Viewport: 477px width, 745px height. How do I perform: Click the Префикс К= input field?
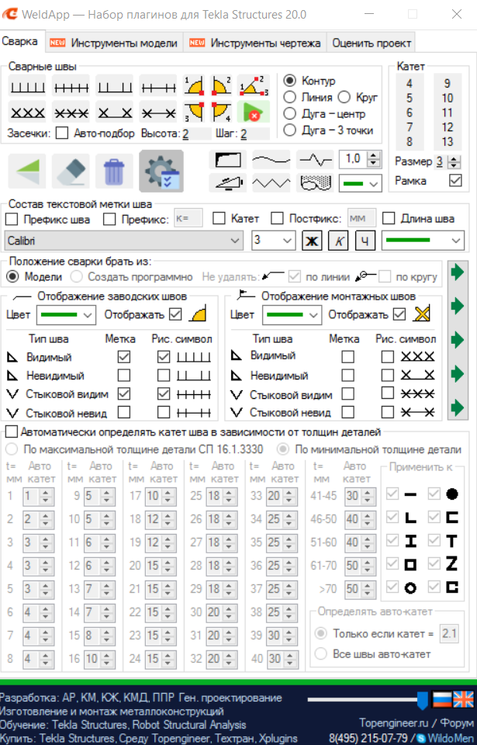[188, 219]
